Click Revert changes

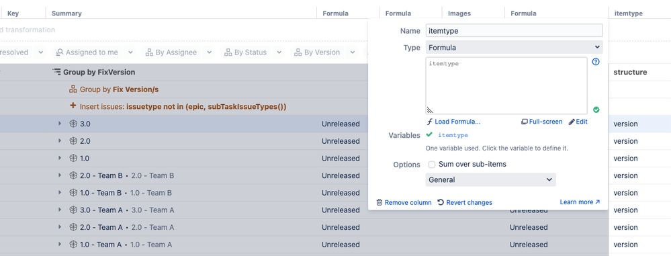(465, 202)
